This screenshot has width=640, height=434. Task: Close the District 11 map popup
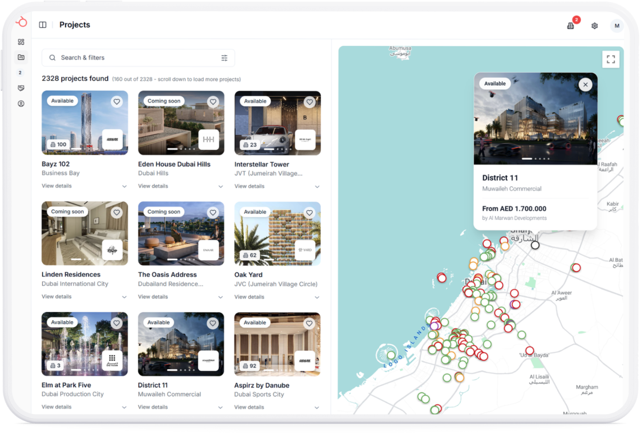586,85
